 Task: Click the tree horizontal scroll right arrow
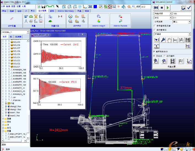25,141
